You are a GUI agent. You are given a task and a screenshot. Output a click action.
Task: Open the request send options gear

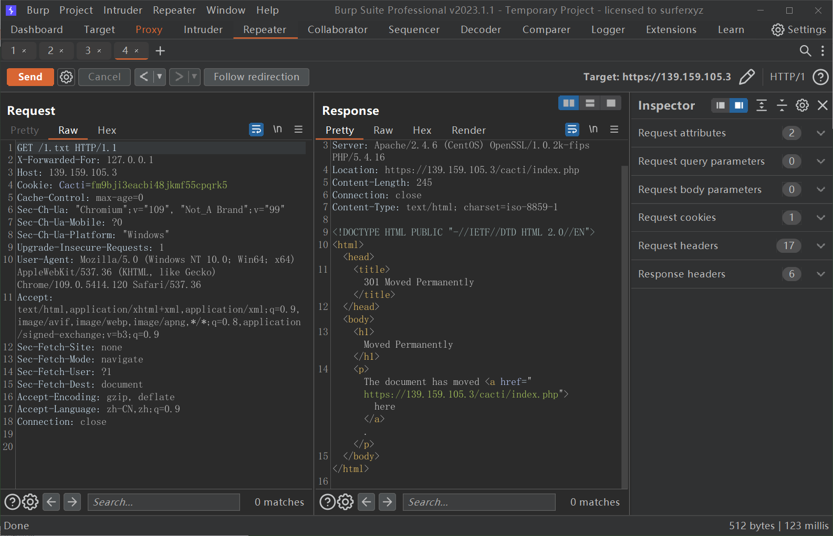coord(66,77)
